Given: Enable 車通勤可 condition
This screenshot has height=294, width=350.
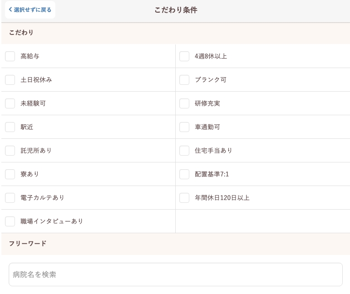Looking at the screenshot, I should pyautogui.click(x=184, y=127).
